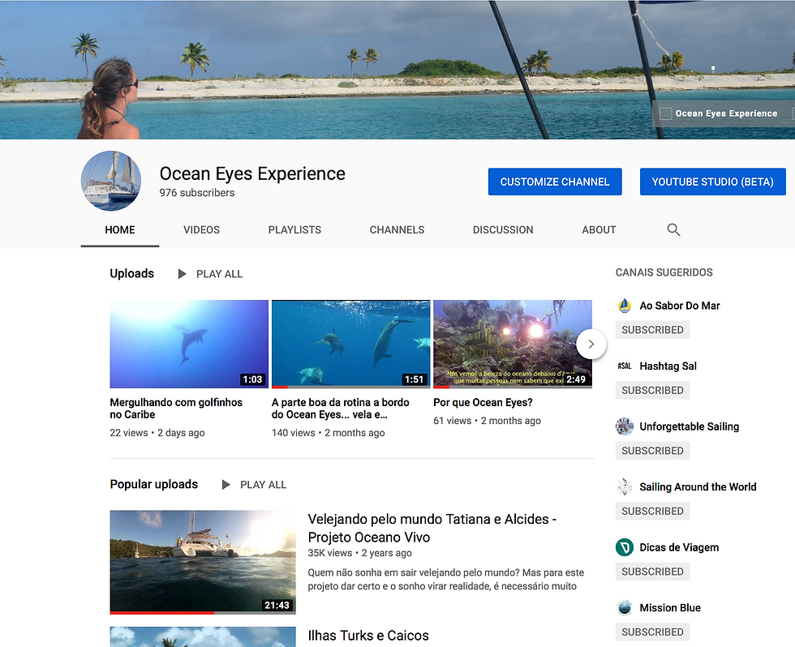Screen dimensions: 795x647
Task: Click the red watch-progress bar on 21:43 video
Action: pos(161,613)
